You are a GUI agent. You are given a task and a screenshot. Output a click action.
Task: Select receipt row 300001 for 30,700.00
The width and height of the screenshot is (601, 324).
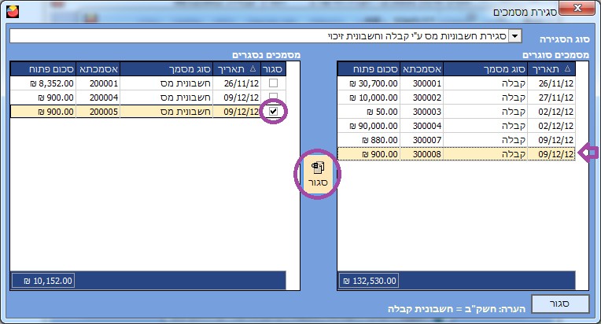(x=456, y=83)
